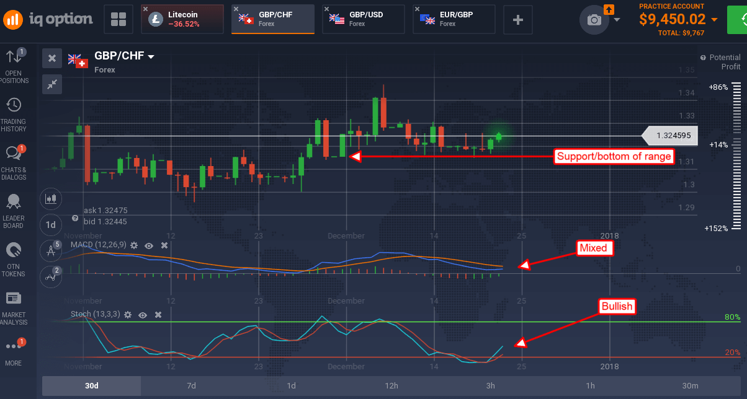Click the bid 1.32445 price text

tap(105, 221)
